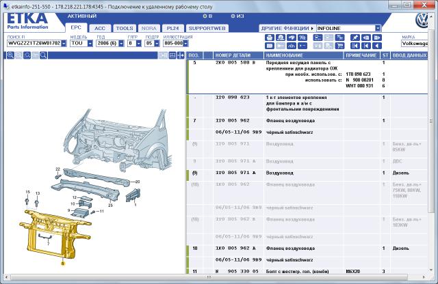
Task: Switch to the EPC tab
Action: (x=76, y=27)
